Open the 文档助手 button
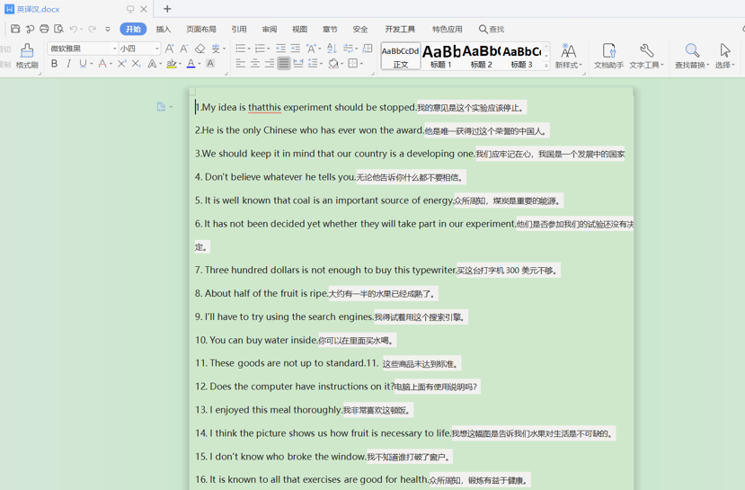Screen dimensions: 745x490 (608, 56)
